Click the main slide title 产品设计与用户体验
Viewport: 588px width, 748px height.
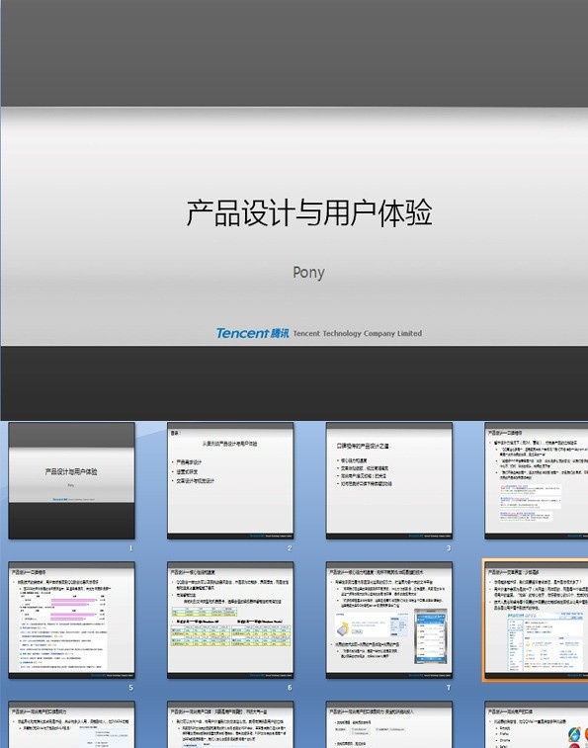click(x=309, y=213)
